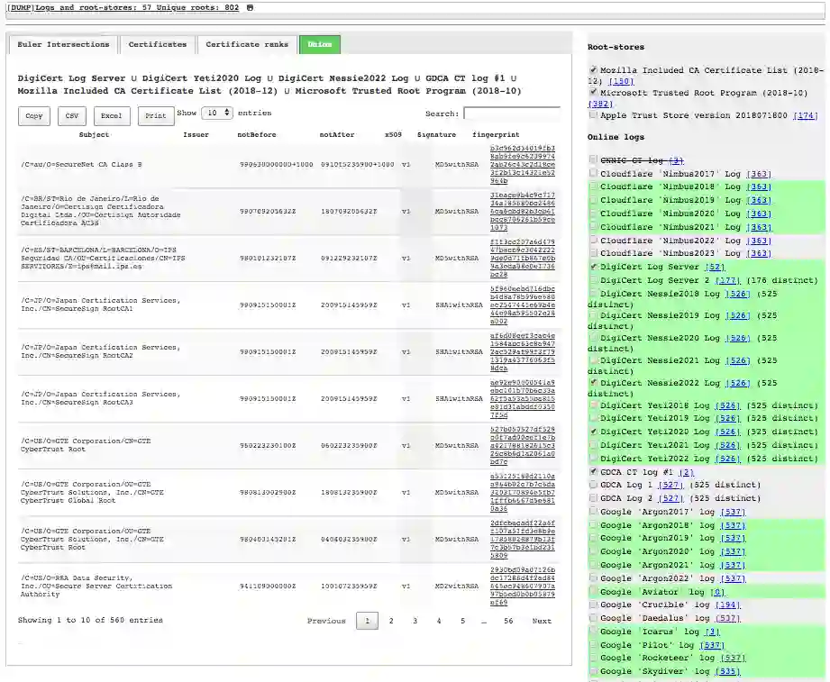The image size is (830, 682).
Task: Focus the Search input field
Action: tap(511, 114)
